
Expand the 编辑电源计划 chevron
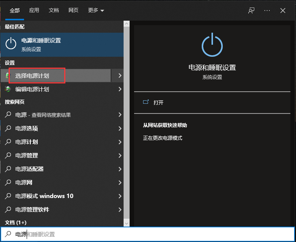tap(120, 89)
